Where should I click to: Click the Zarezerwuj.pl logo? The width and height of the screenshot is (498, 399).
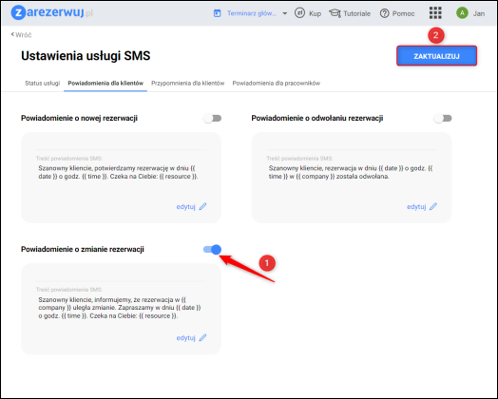(x=51, y=12)
